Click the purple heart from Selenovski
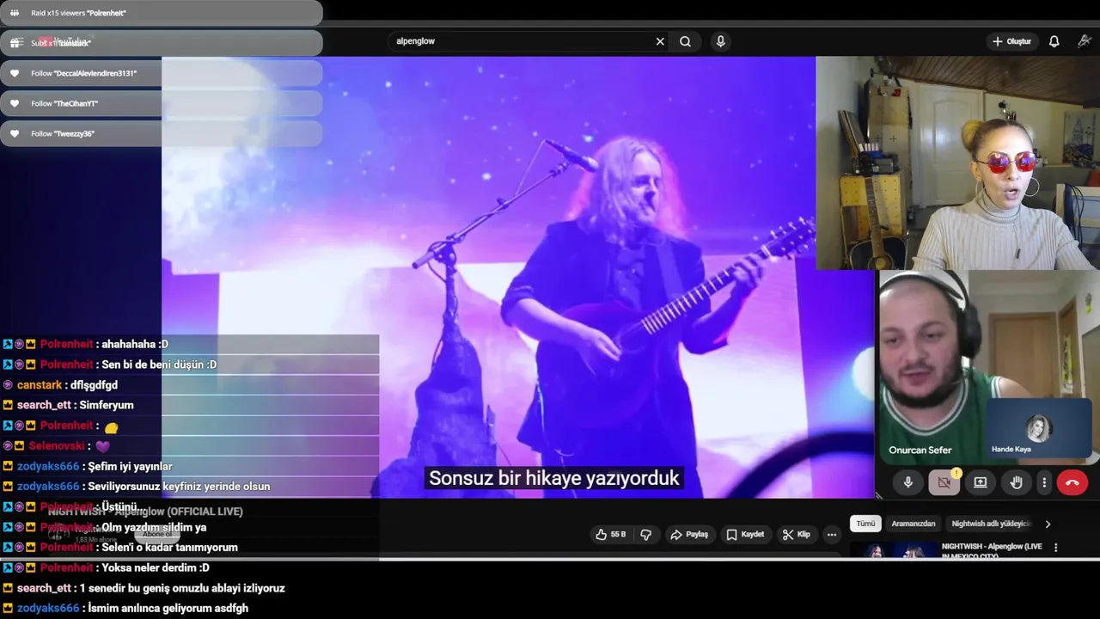1100x619 pixels. point(103,446)
